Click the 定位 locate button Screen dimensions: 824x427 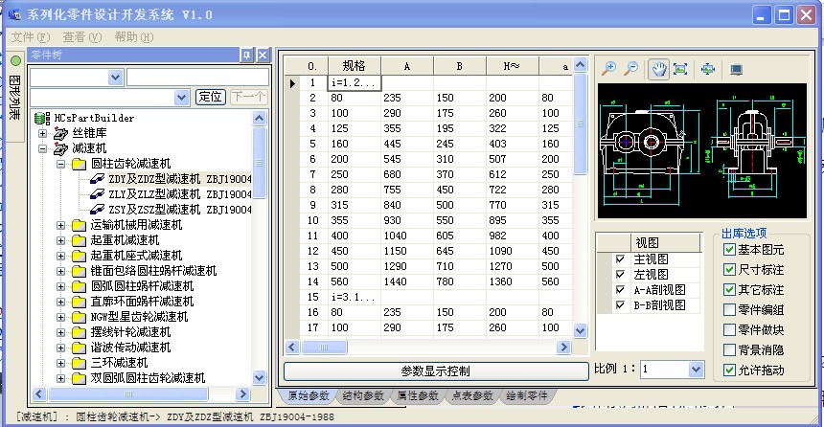point(210,97)
